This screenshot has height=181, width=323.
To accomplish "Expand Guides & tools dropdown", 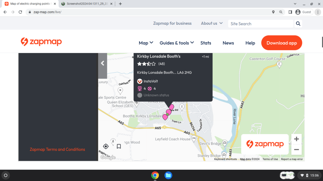I will point(177,43).
